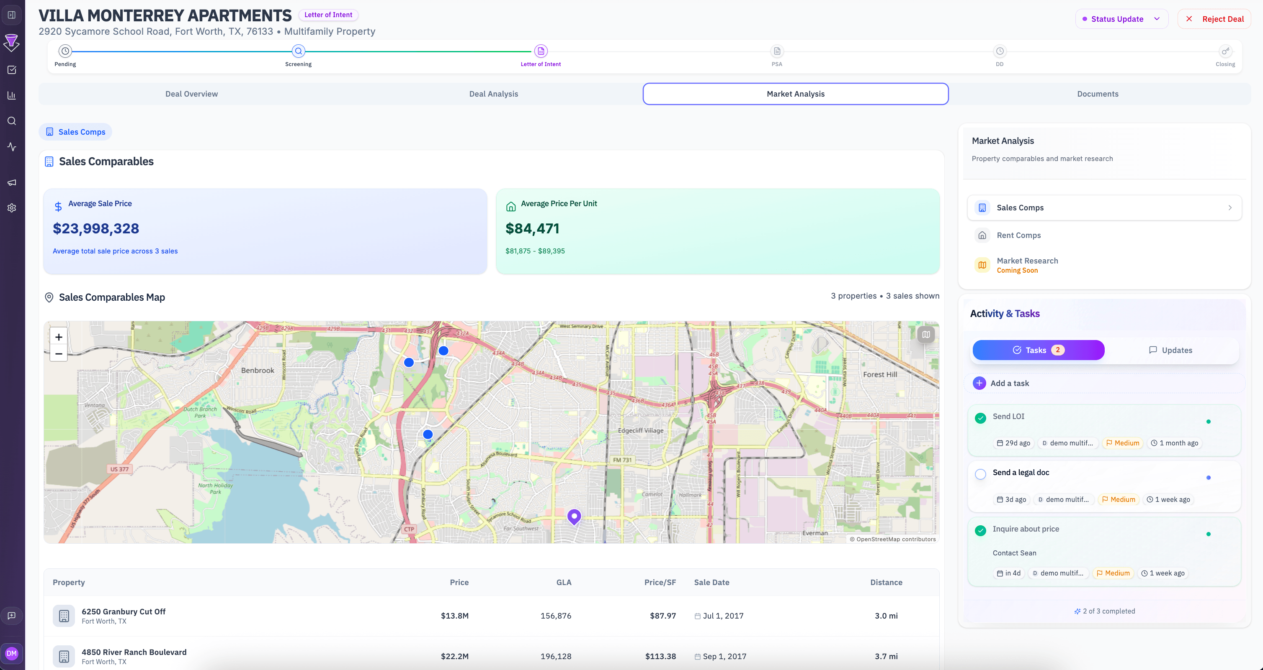Select the funnel deals icon in sidebar
The width and height of the screenshot is (1263, 670).
coord(12,43)
